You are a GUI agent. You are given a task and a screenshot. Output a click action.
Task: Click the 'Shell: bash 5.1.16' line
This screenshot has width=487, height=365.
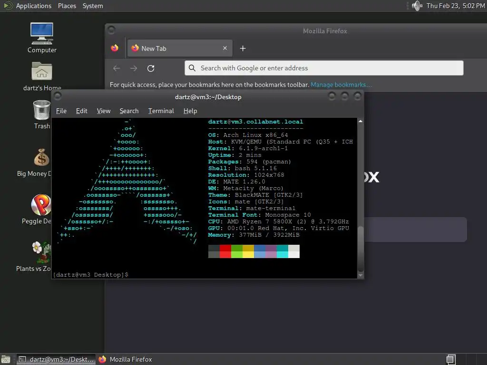[242, 168]
